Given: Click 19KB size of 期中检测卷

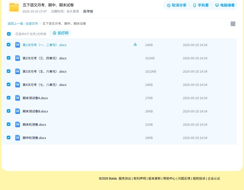Looking at the screenshot, I should point(149,138).
